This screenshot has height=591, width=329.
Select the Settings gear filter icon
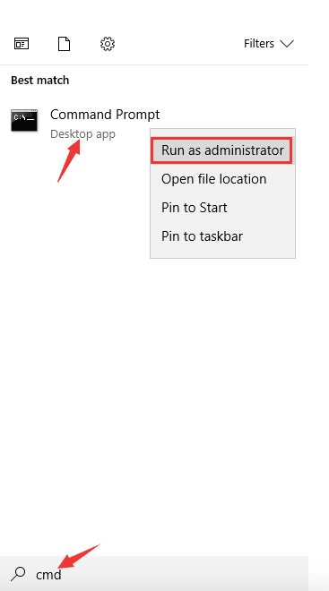coord(108,44)
